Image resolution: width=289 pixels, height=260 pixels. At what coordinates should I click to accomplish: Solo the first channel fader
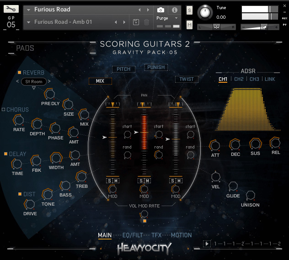coord(109,181)
